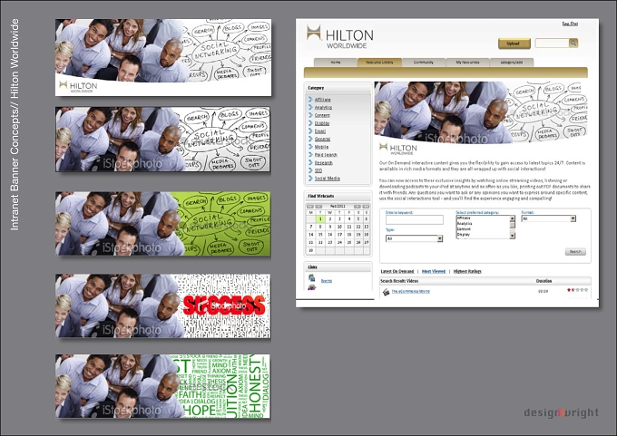Click the Log Out link
The image size is (617, 436).
click(x=570, y=24)
